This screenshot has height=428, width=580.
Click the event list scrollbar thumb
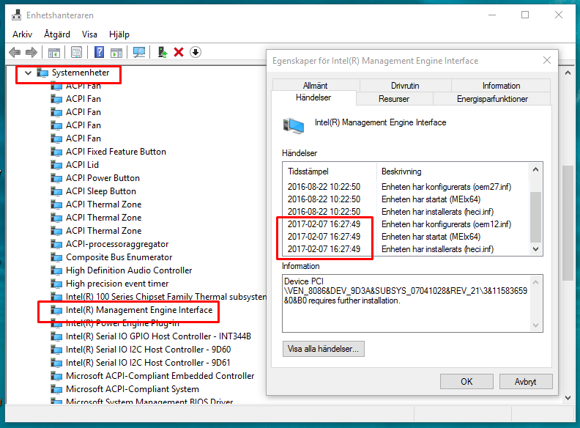[535, 217]
